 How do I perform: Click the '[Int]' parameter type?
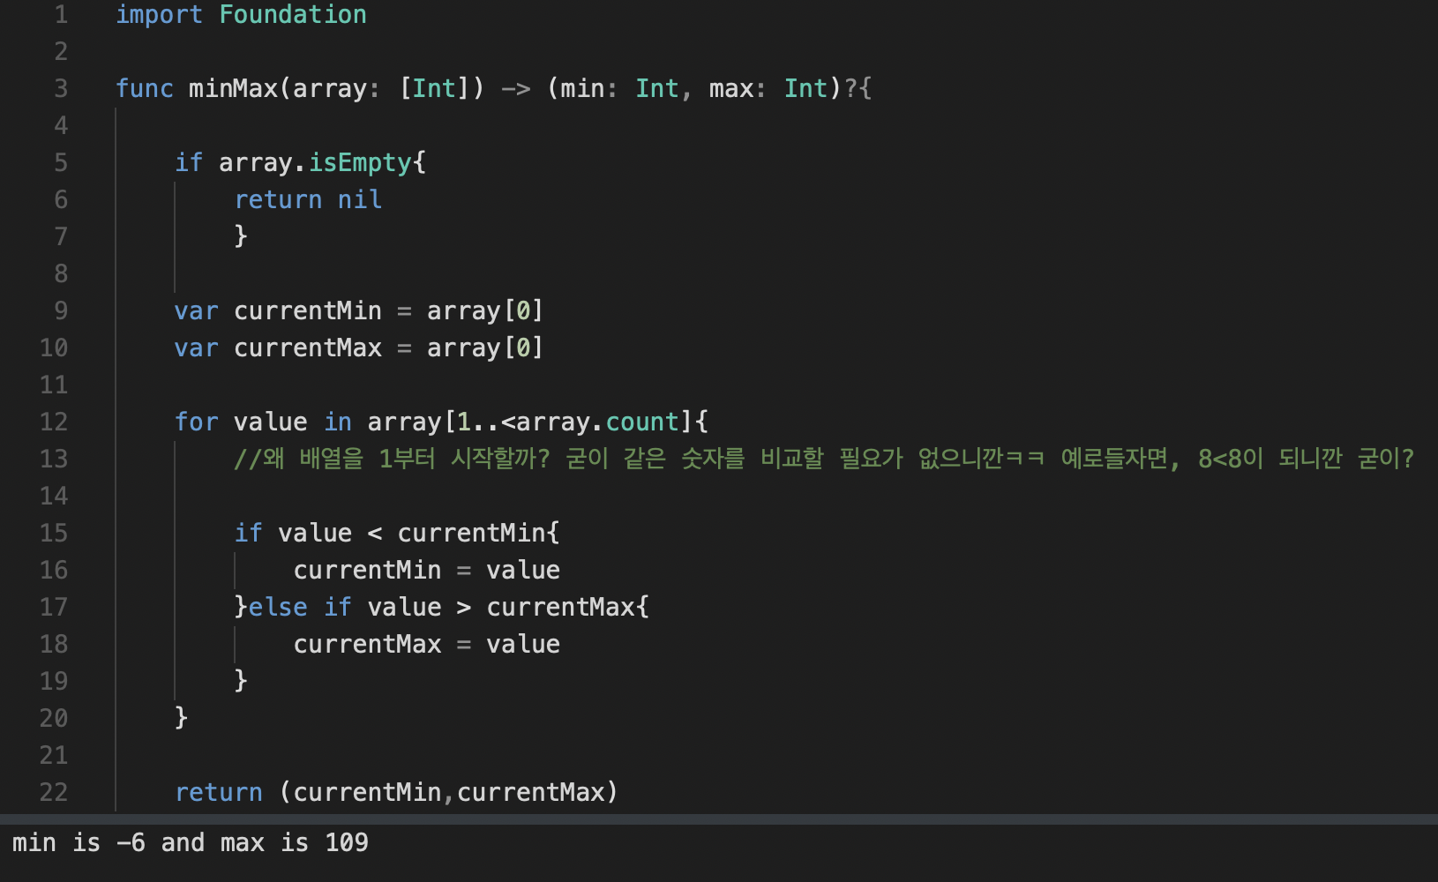(x=434, y=88)
